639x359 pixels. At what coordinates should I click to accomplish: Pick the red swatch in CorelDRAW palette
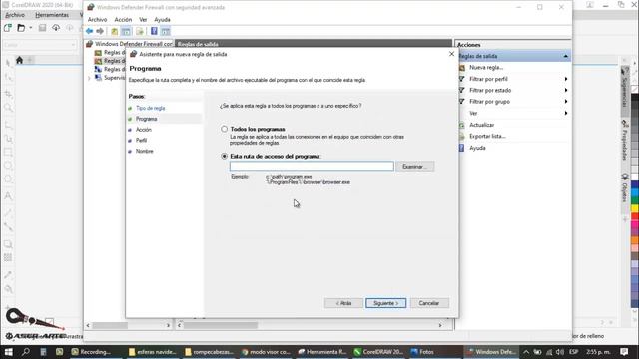pos(635,216)
